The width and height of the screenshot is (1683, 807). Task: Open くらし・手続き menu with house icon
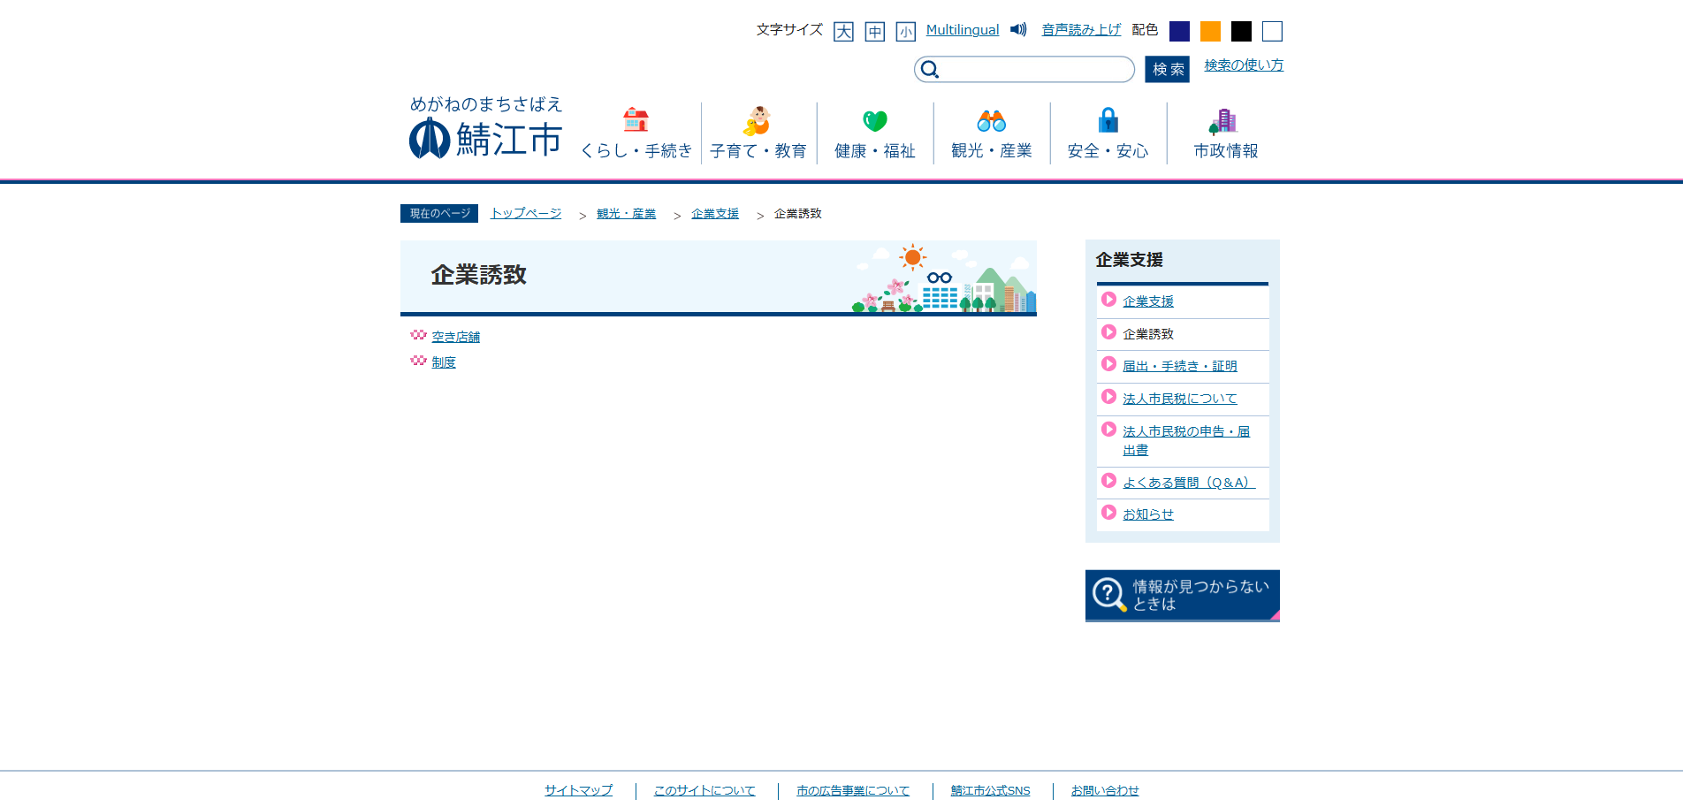point(636,133)
